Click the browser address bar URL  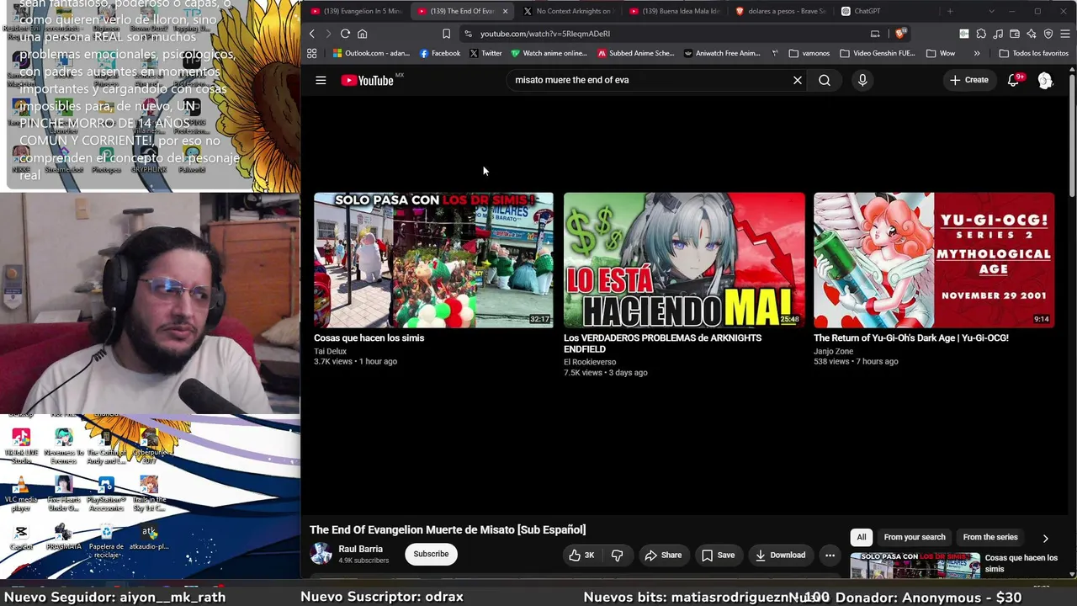545,34
